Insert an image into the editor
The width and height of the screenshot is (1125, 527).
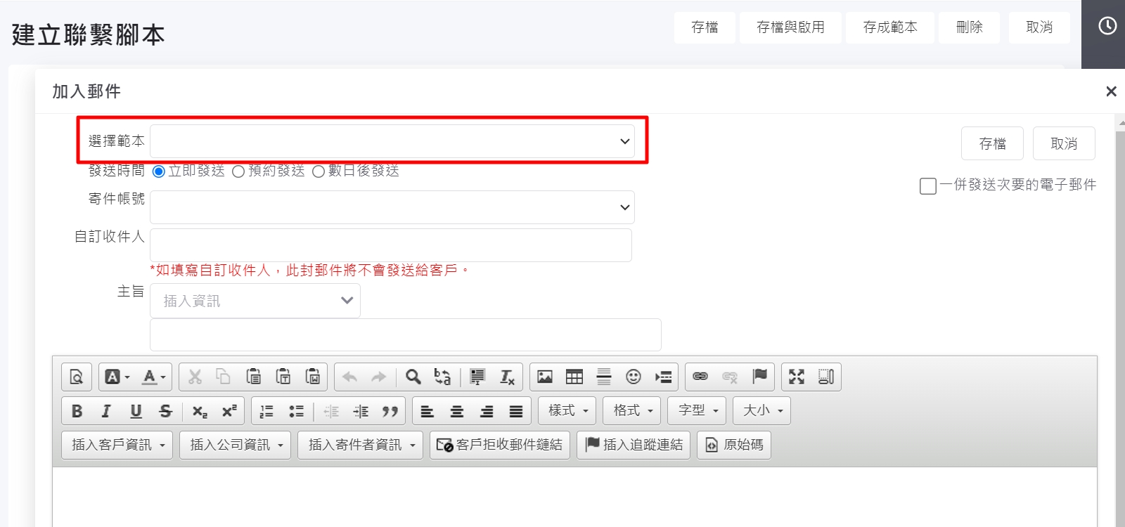point(545,377)
